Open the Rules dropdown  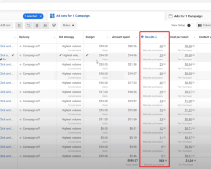tap(68, 25)
